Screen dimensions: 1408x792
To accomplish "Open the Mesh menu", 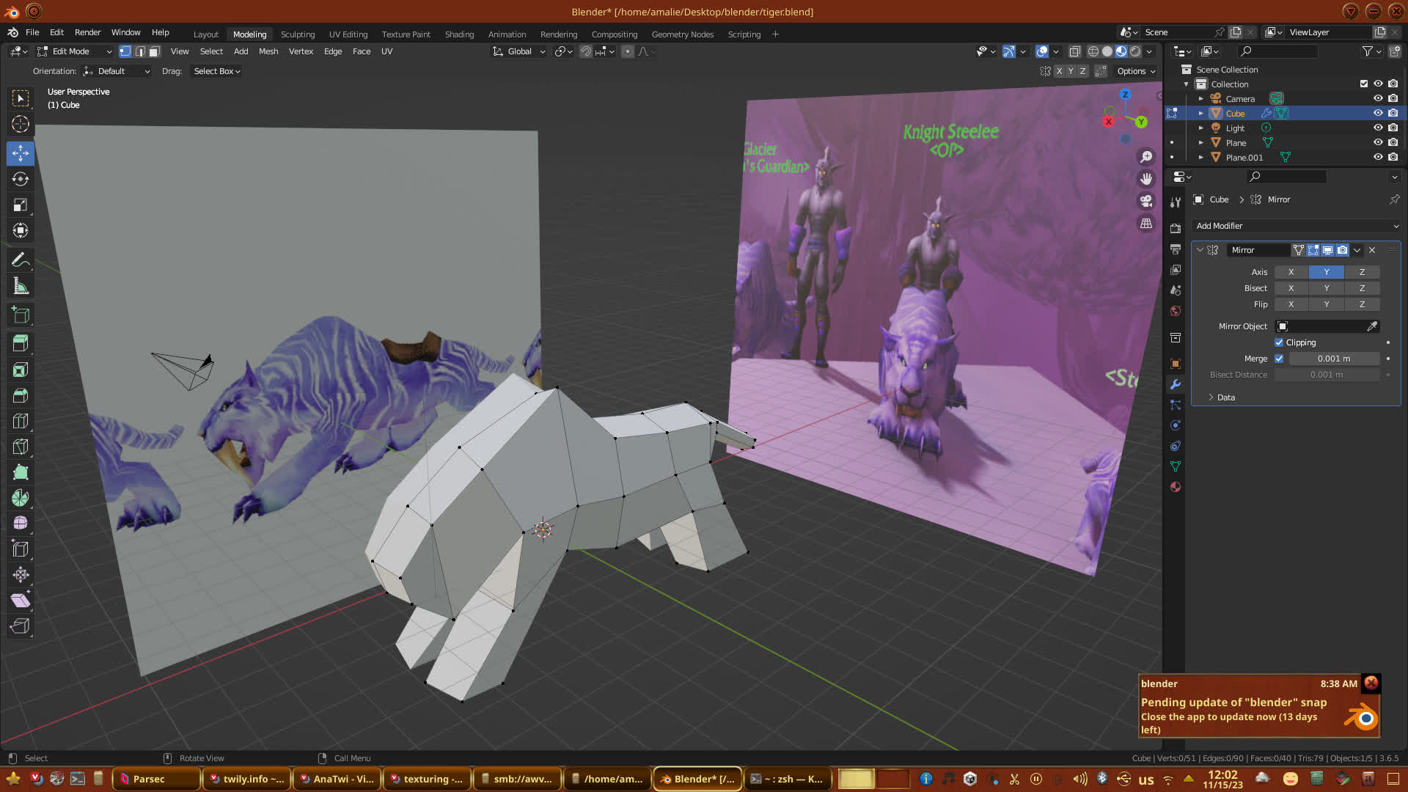I will click(x=268, y=51).
